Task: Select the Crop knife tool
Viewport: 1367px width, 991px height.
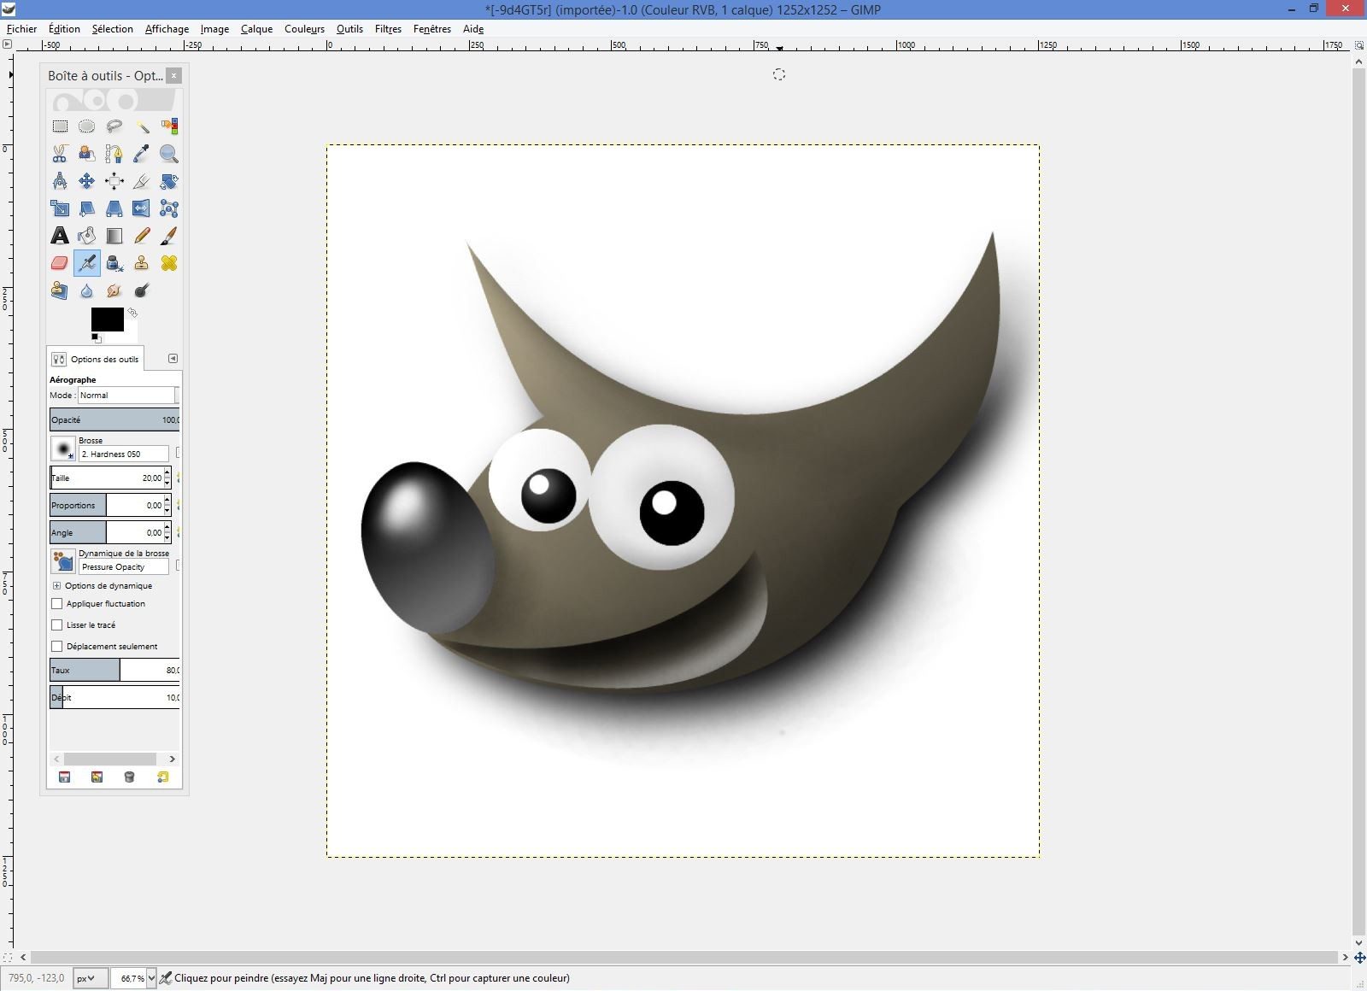Action: (142, 181)
